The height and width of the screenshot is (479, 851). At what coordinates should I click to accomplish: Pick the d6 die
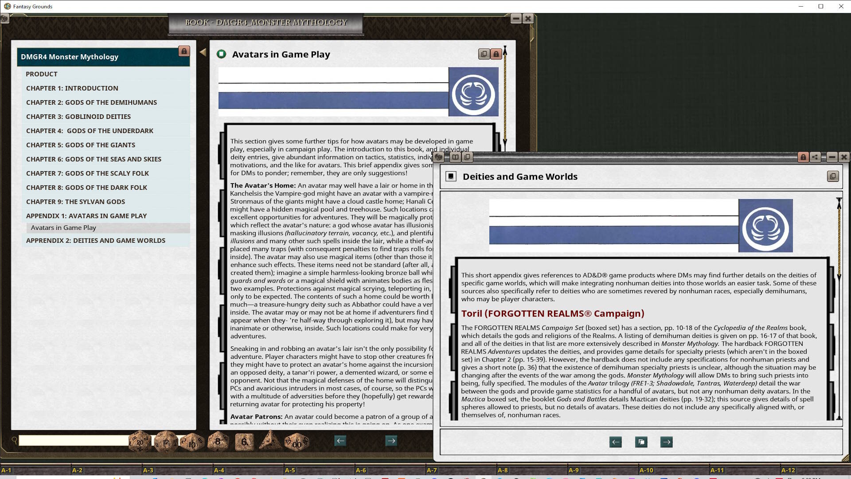click(x=244, y=442)
